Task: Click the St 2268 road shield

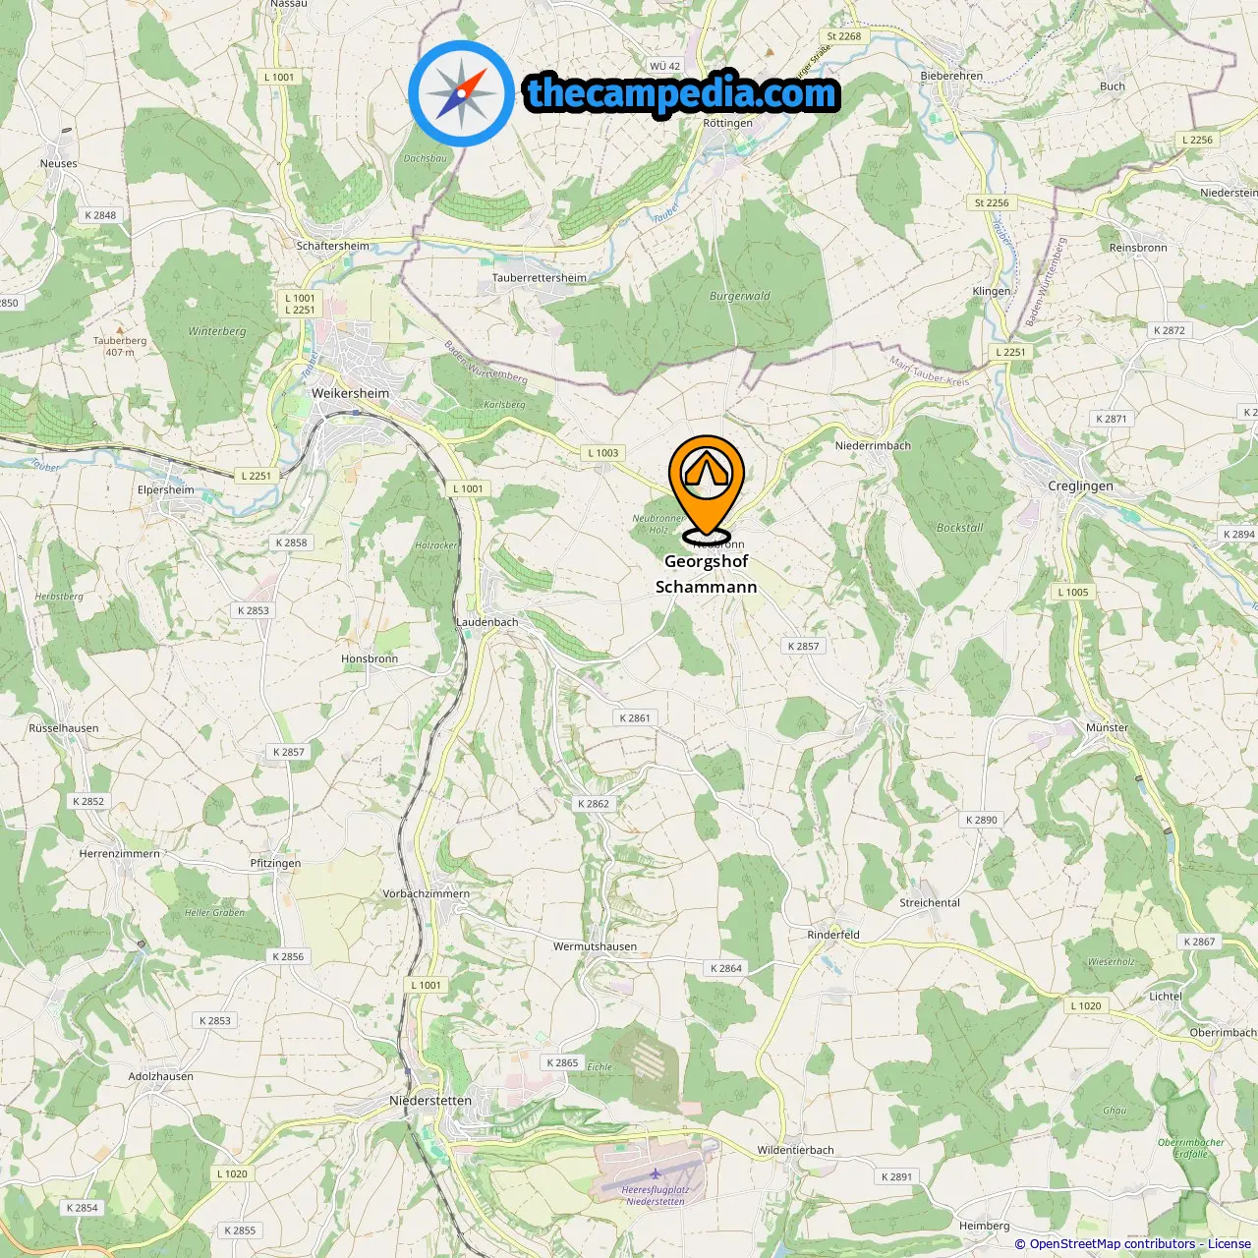Action: (x=844, y=36)
